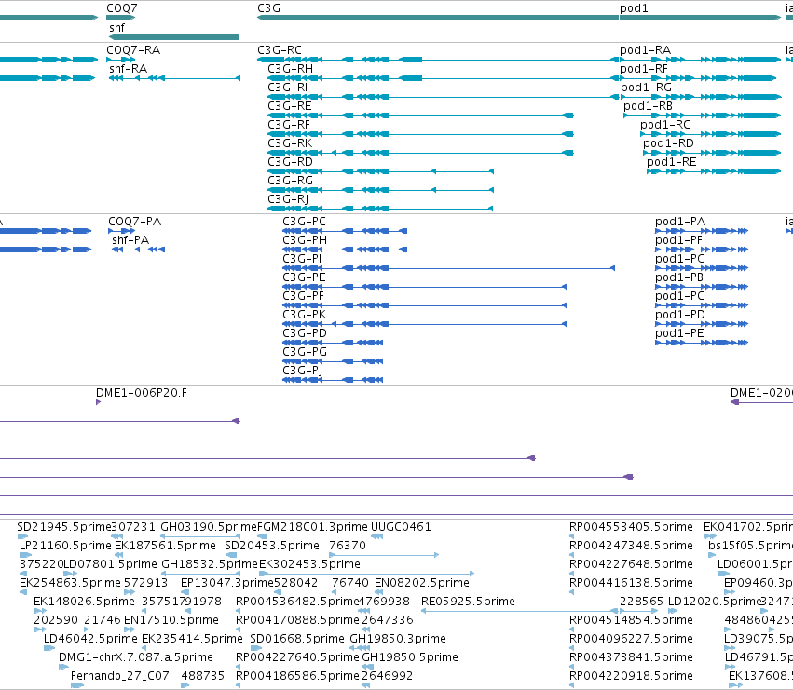Select protein pod1-PC
The width and height of the screenshot is (793, 690).
click(x=679, y=296)
